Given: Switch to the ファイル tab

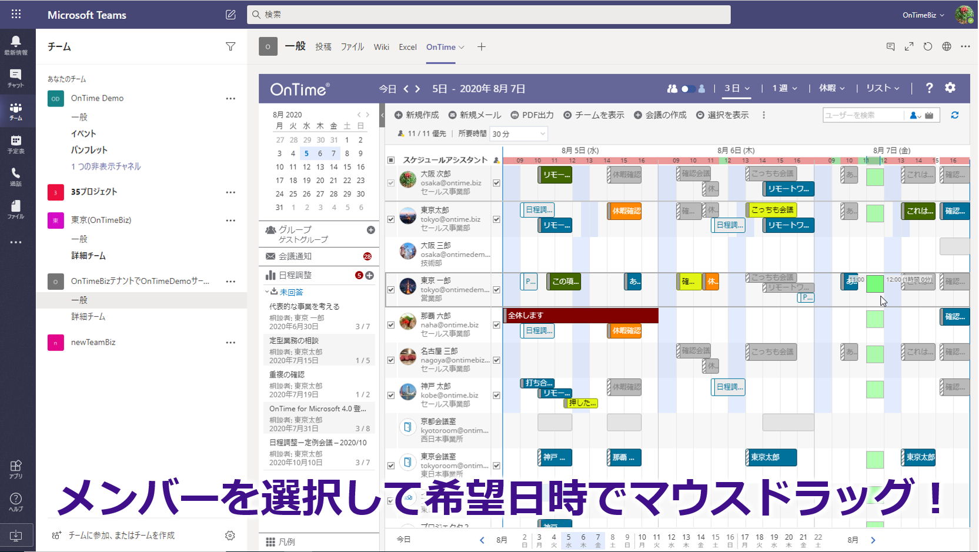Looking at the screenshot, I should tap(352, 47).
